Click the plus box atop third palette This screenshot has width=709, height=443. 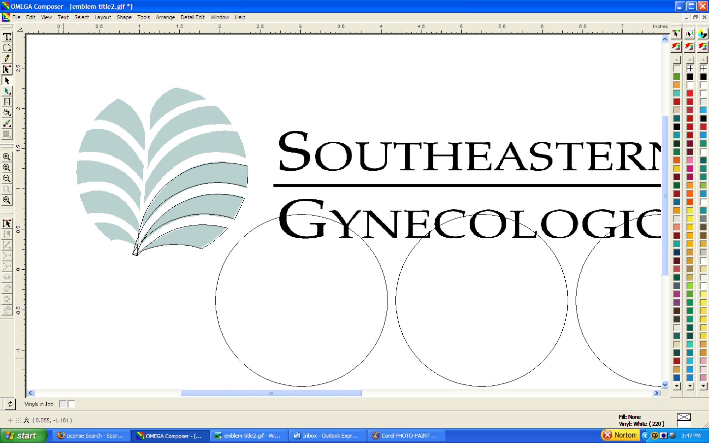point(704,68)
